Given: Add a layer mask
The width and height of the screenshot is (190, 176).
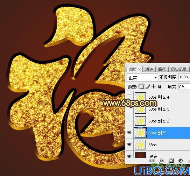Looking at the screenshot, I should [x=171, y=161].
